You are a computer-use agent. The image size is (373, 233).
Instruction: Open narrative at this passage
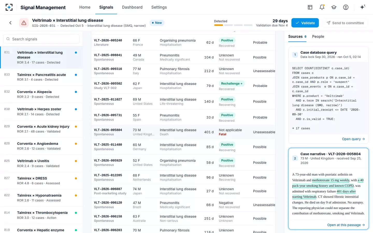346,225
